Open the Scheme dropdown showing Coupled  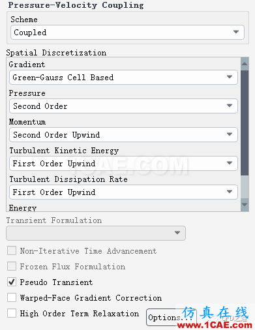pyautogui.click(x=127, y=32)
